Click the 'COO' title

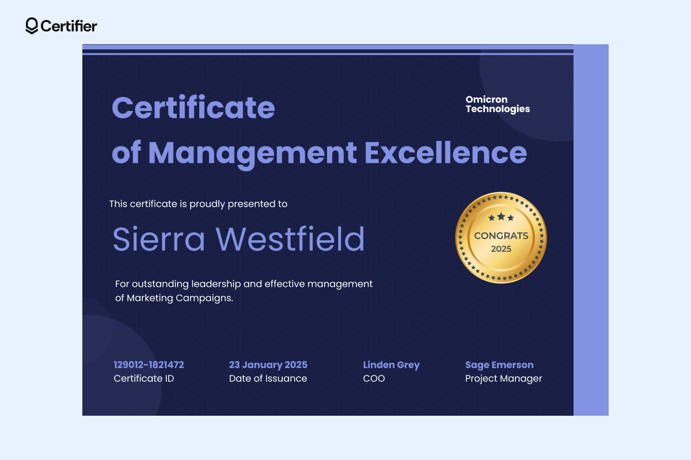[x=374, y=378]
